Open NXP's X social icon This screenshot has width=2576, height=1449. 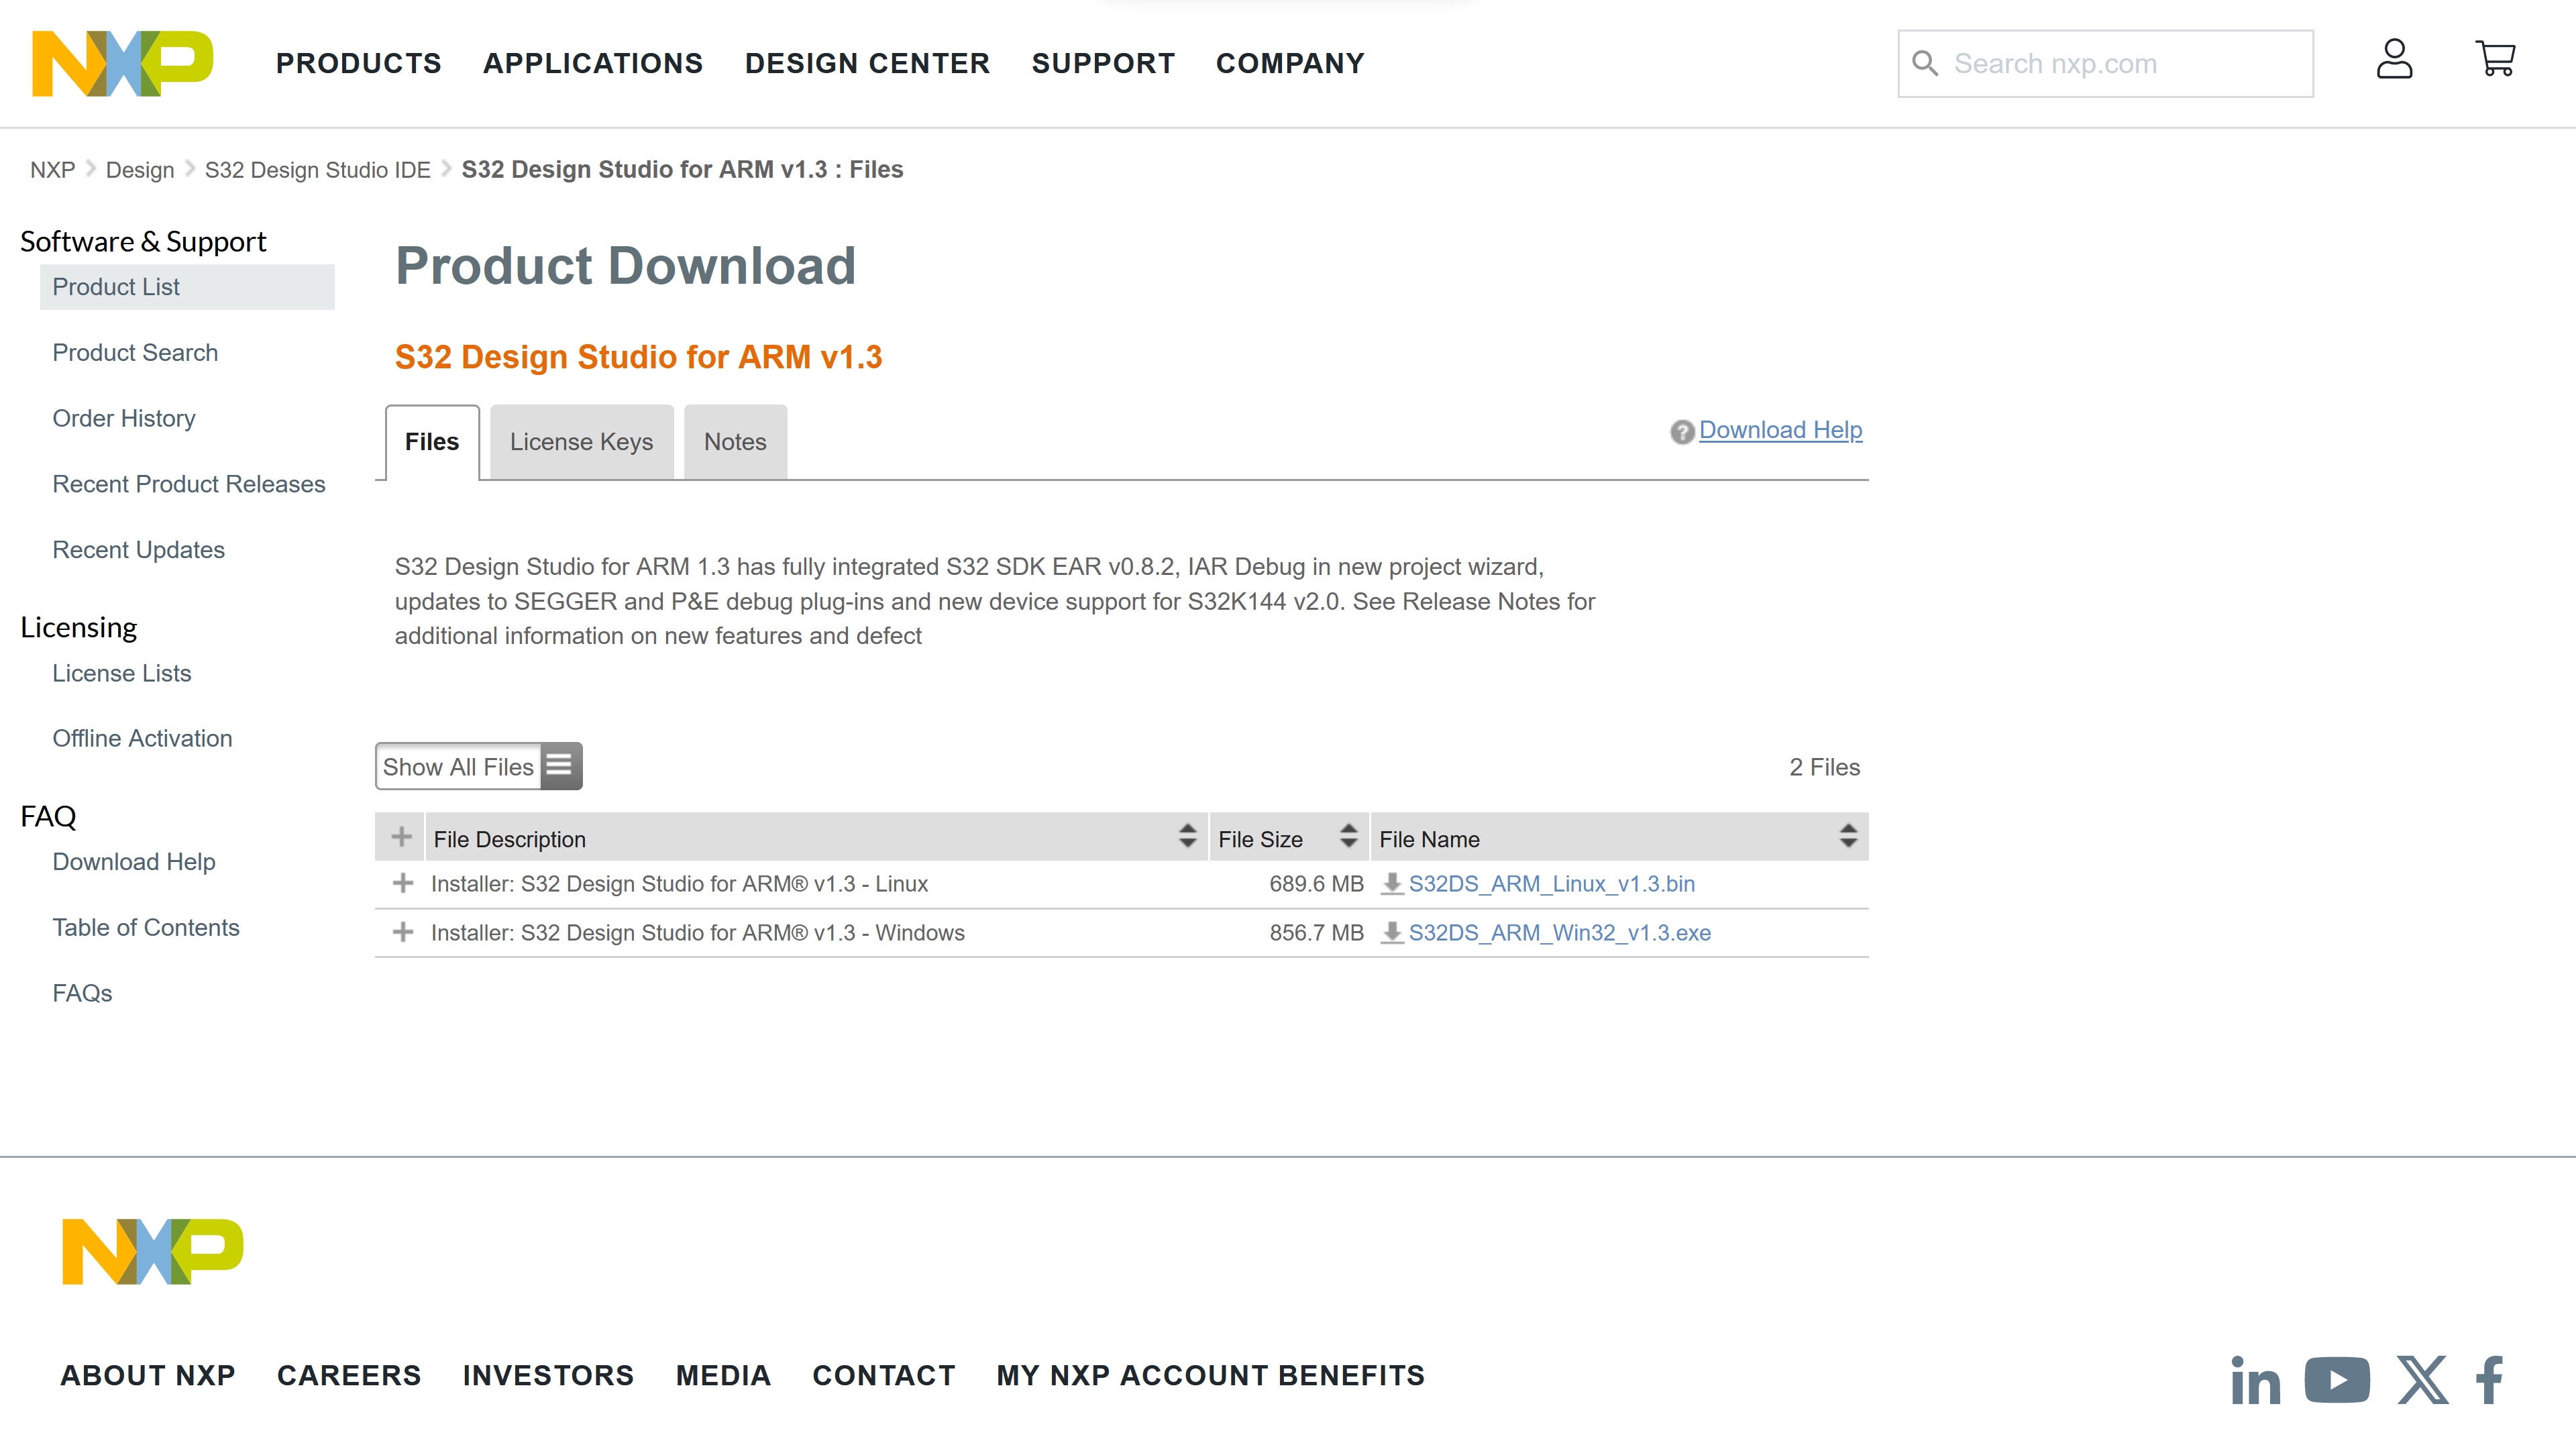coord(2422,1381)
